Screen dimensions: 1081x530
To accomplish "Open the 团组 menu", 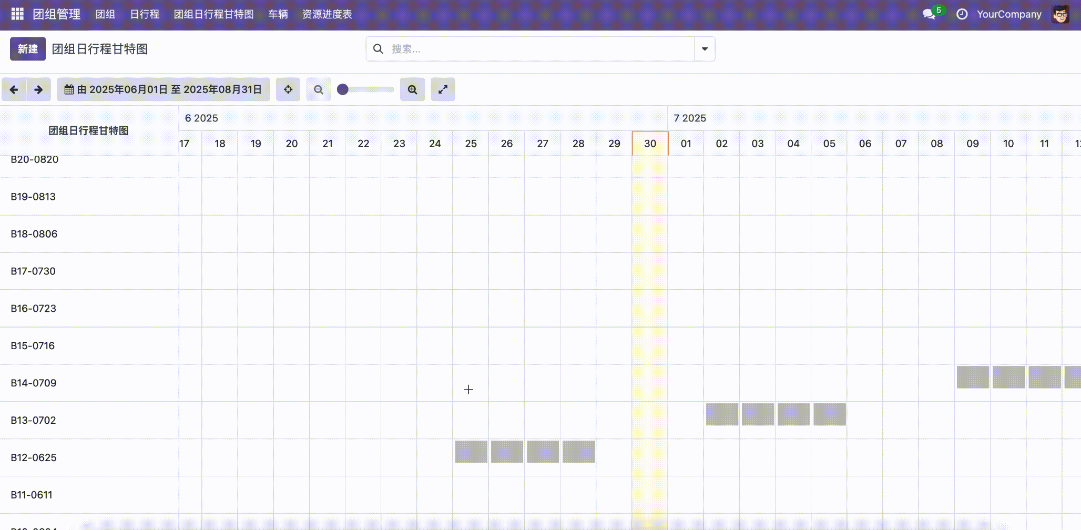I will tap(105, 14).
